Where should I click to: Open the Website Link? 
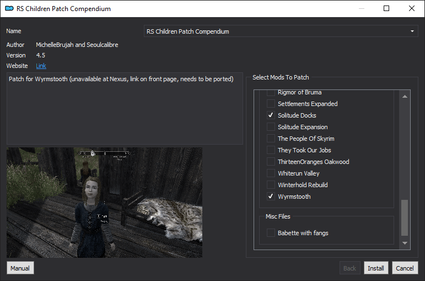[41, 66]
